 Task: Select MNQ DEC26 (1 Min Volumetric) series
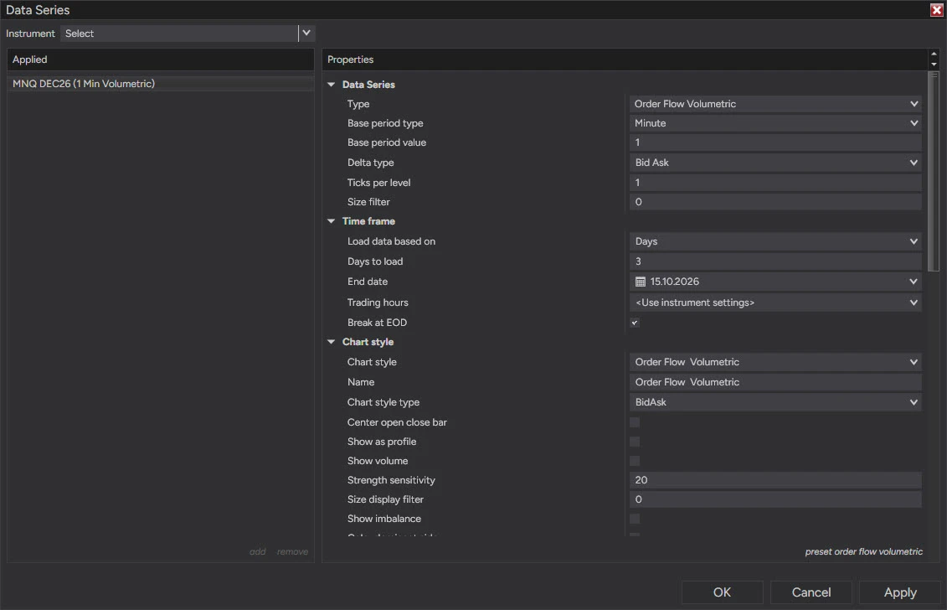point(160,84)
